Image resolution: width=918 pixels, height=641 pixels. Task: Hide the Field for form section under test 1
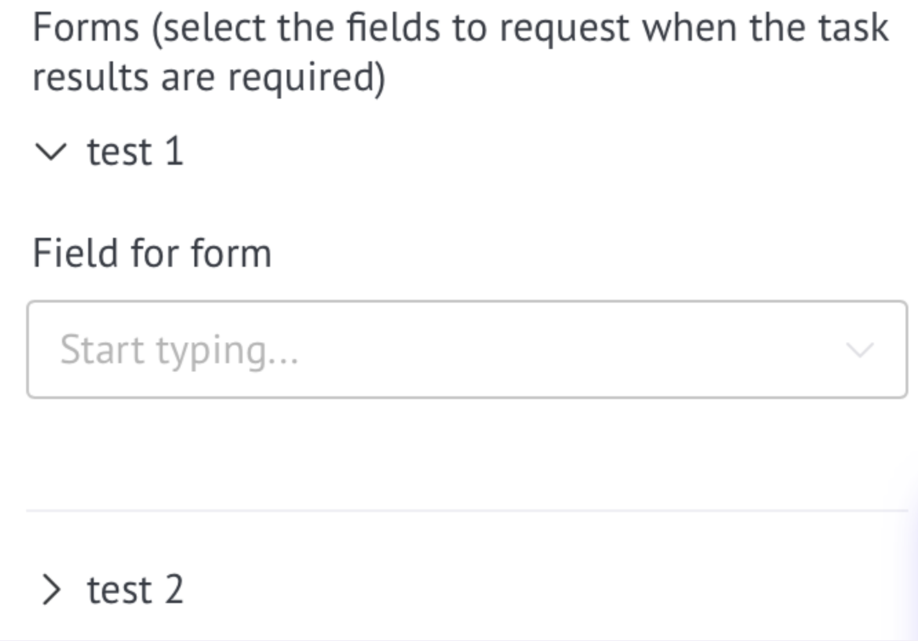click(x=51, y=152)
